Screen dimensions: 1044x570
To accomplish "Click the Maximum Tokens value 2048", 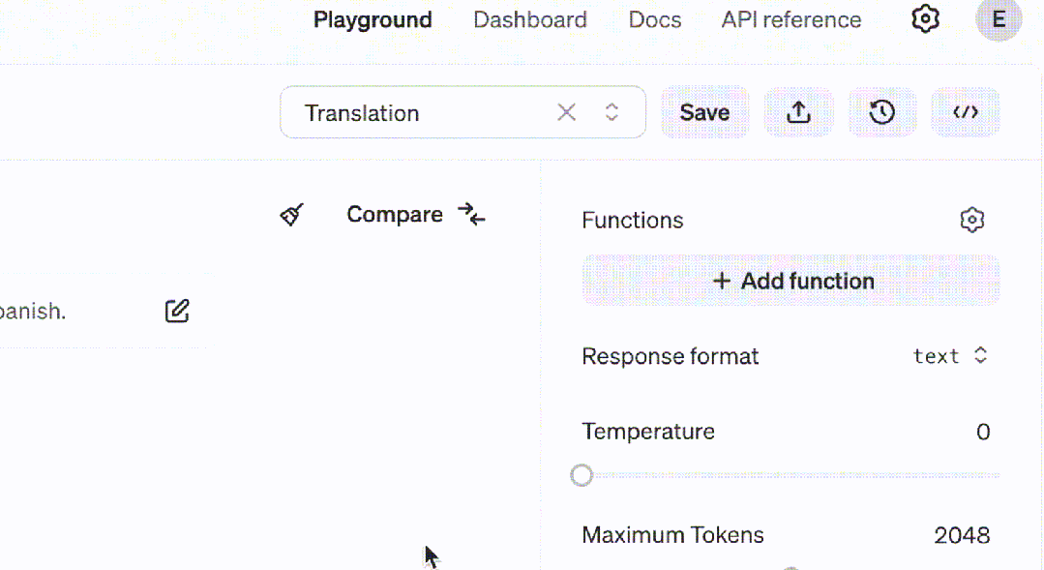I will [x=962, y=535].
